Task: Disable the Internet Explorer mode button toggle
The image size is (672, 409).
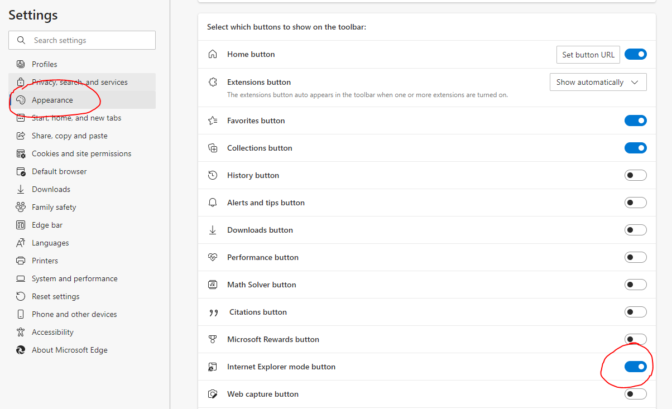Action: [x=636, y=367]
